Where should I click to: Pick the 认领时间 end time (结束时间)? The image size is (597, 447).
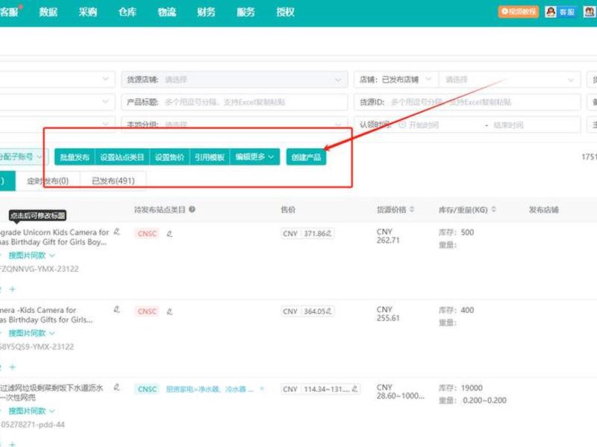508,125
